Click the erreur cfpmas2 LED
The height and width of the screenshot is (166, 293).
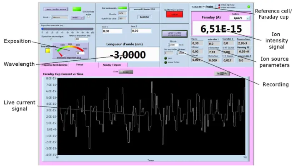219,5
